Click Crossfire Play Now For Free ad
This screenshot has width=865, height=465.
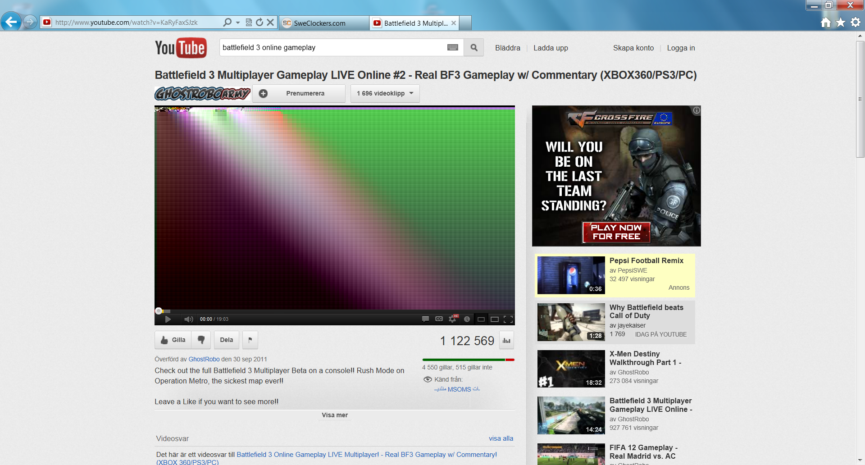[616, 232]
